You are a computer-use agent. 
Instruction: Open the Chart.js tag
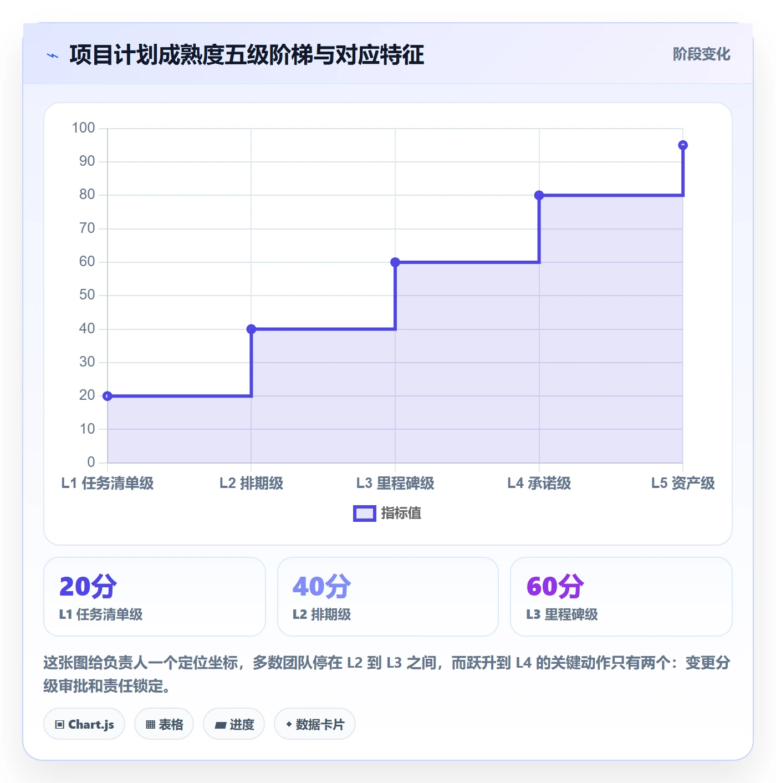(x=84, y=724)
